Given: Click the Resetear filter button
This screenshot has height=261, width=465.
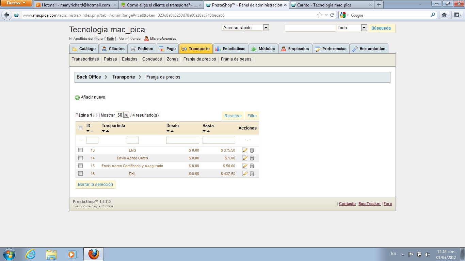Looking at the screenshot, I should click(x=233, y=116).
